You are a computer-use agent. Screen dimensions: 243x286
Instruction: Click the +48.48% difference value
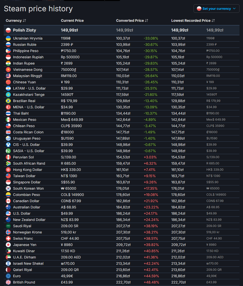(151, 282)
